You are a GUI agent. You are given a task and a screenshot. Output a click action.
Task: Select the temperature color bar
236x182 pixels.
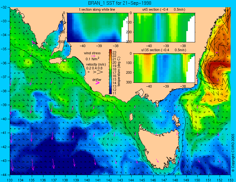110,72
